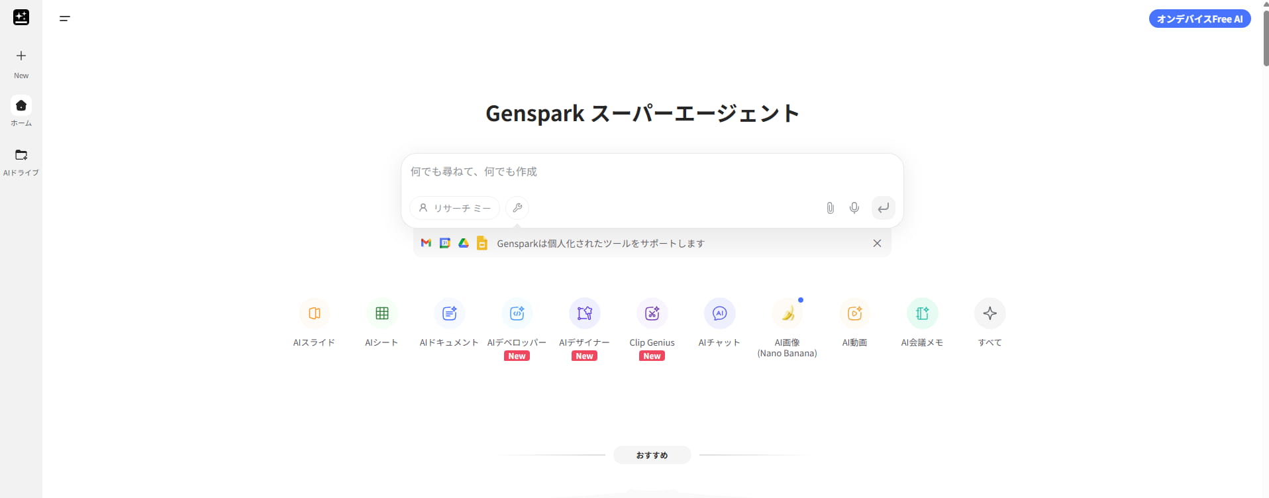This screenshot has width=1269, height=498.
Task: Open the AIデザイナー tool
Action: point(584,313)
